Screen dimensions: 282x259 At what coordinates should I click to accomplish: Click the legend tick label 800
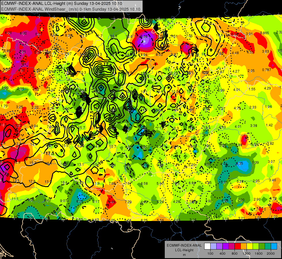(x=234, y=254)
